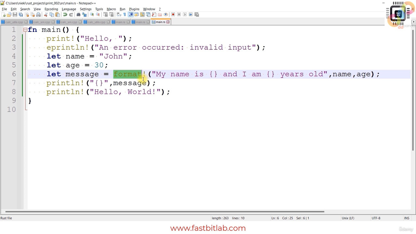The image size is (416, 234).
Task: Open the View menu
Action: (37, 9)
